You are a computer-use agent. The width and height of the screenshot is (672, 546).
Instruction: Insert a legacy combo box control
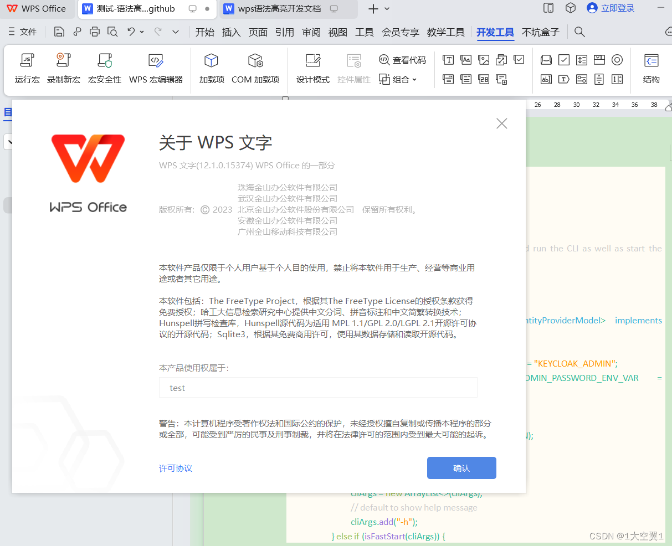pyautogui.click(x=599, y=60)
